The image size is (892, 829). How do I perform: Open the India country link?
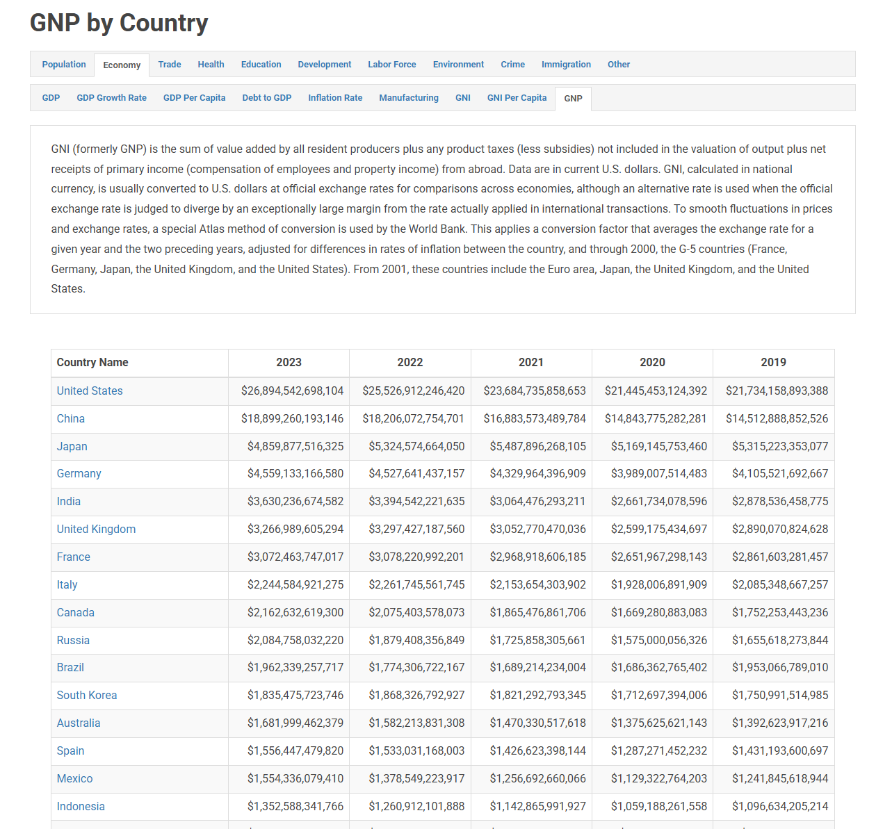coord(69,501)
